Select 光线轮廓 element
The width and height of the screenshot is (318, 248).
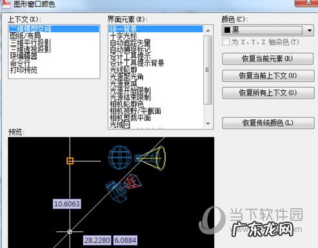click(155, 70)
